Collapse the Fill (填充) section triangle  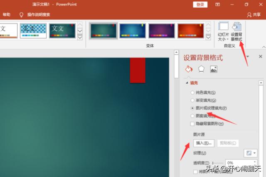[x=187, y=83]
